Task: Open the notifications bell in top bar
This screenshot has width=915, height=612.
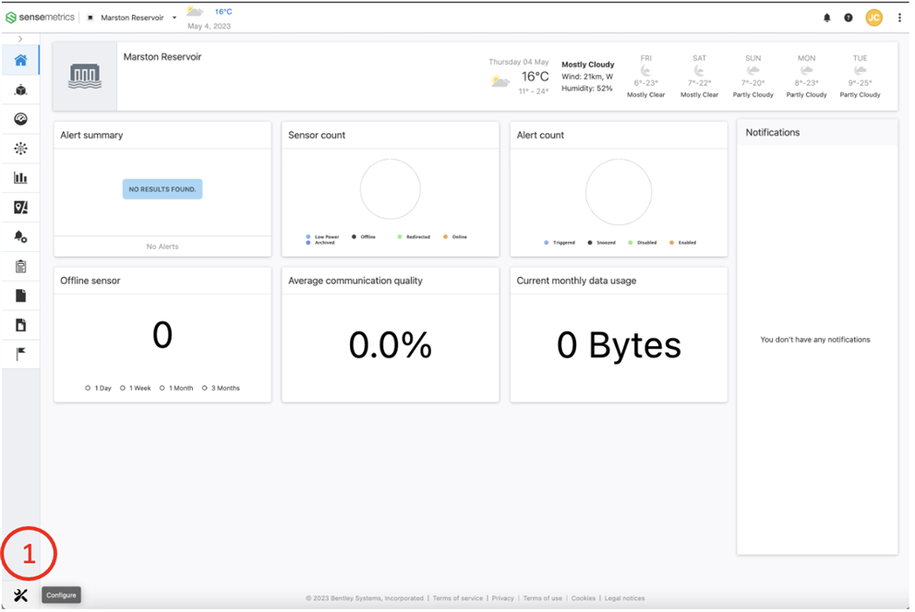Action: (826, 18)
